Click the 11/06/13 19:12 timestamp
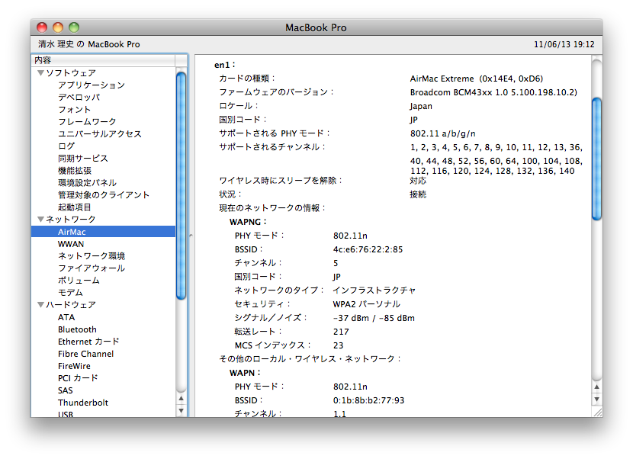The image size is (633, 459). [x=564, y=44]
